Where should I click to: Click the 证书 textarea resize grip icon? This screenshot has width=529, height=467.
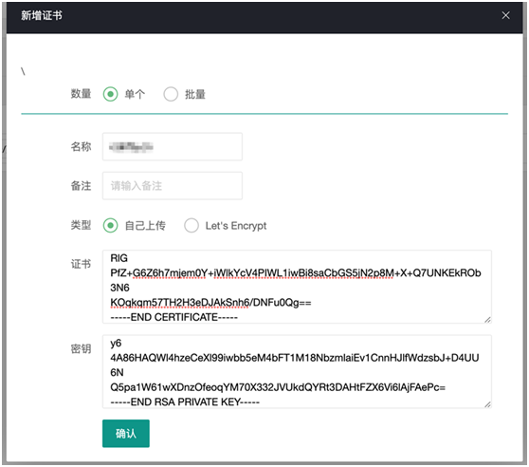pos(487,320)
